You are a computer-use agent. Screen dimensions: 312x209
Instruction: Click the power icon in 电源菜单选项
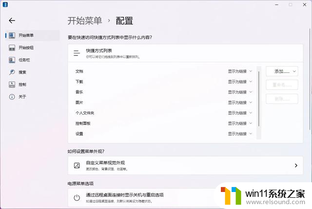click(x=77, y=198)
